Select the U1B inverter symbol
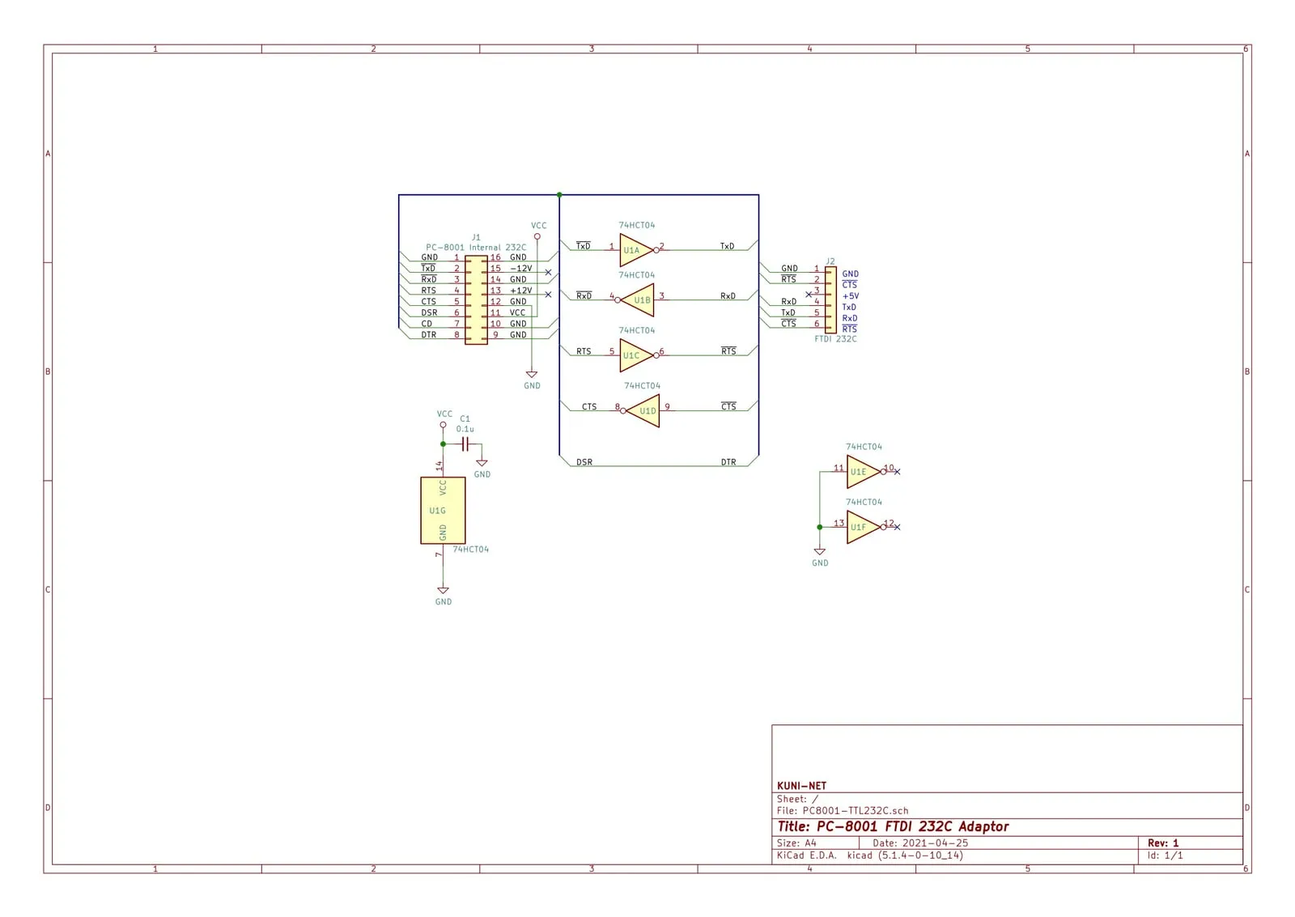Image resolution: width=1295 pixels, height=917 pixels. (x=637, y=299)
